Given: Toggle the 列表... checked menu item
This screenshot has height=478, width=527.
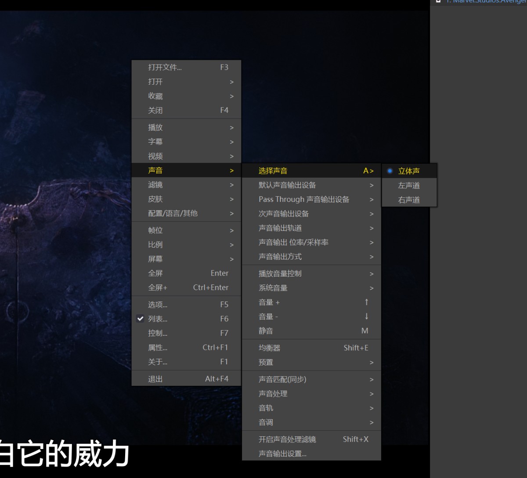Looking at the screenshot, I should click(x=186, y=319).
